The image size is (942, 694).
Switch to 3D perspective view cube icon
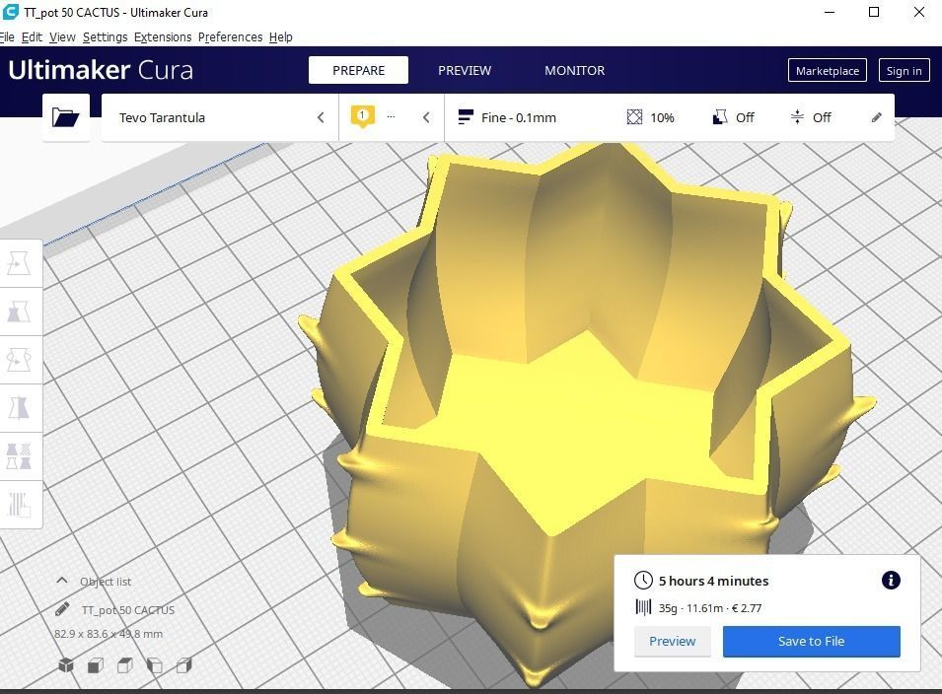(66, 664)
